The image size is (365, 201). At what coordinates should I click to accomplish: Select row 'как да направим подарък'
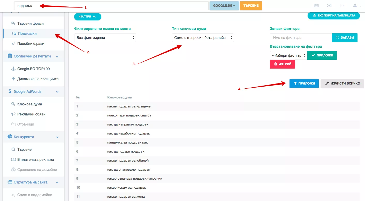coord(217,124)
